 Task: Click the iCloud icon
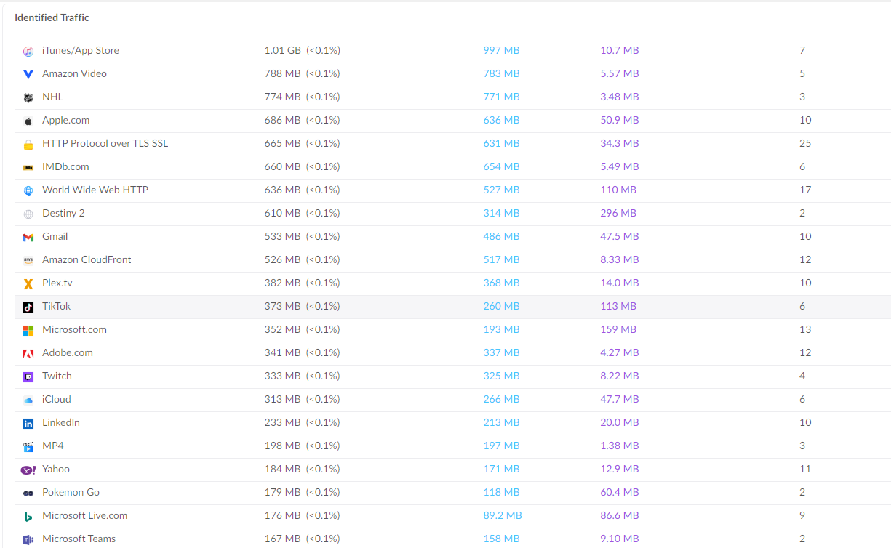28,400
